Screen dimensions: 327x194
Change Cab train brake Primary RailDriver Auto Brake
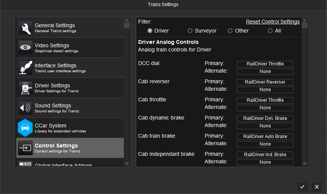pos(265,137)
